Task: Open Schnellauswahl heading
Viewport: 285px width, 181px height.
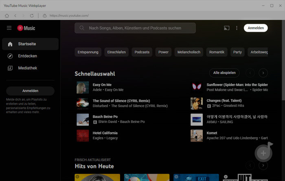Action: coord(95,74)
